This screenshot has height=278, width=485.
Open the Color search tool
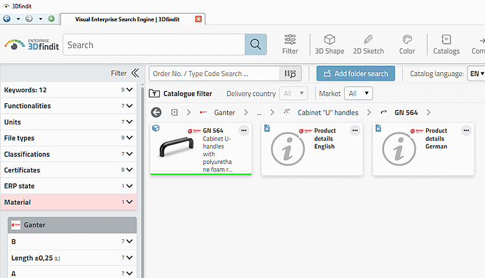click(407, 45)
